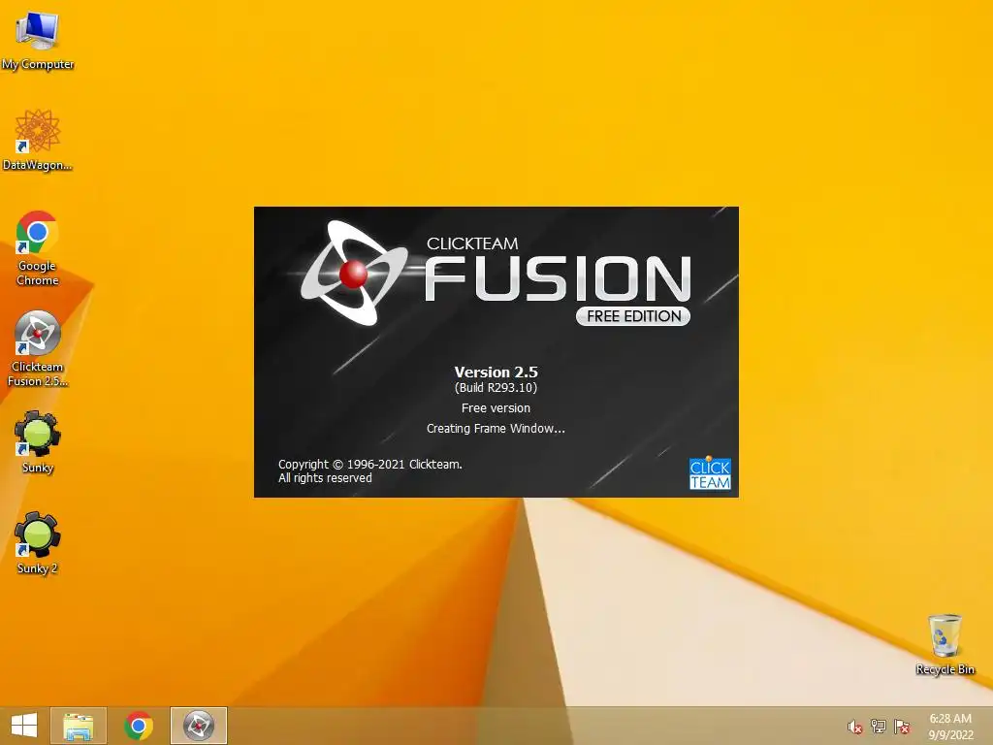Click the taskbar clock showing 6:28 AM
993x745 pixels.
950,726
